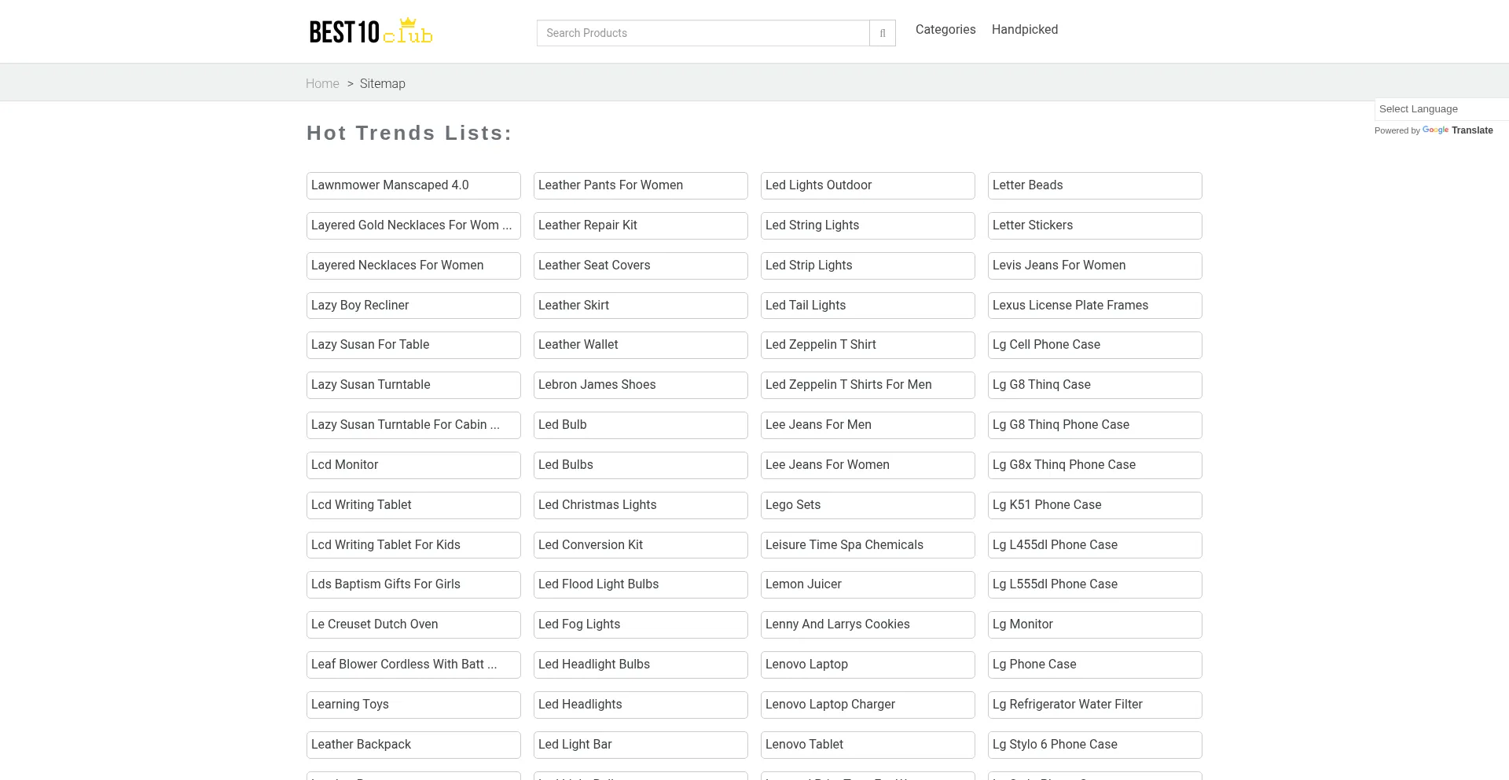Select Lenovo Laptop Charger link
Screen dimensions: 1509x780
point(867,705)
